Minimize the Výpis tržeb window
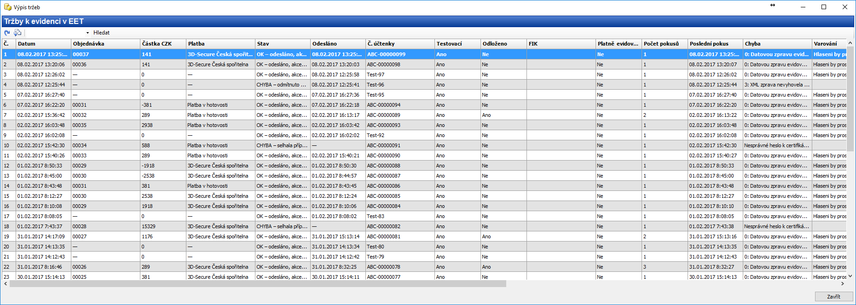Viewport: 856px width, 305px height. 803,7
